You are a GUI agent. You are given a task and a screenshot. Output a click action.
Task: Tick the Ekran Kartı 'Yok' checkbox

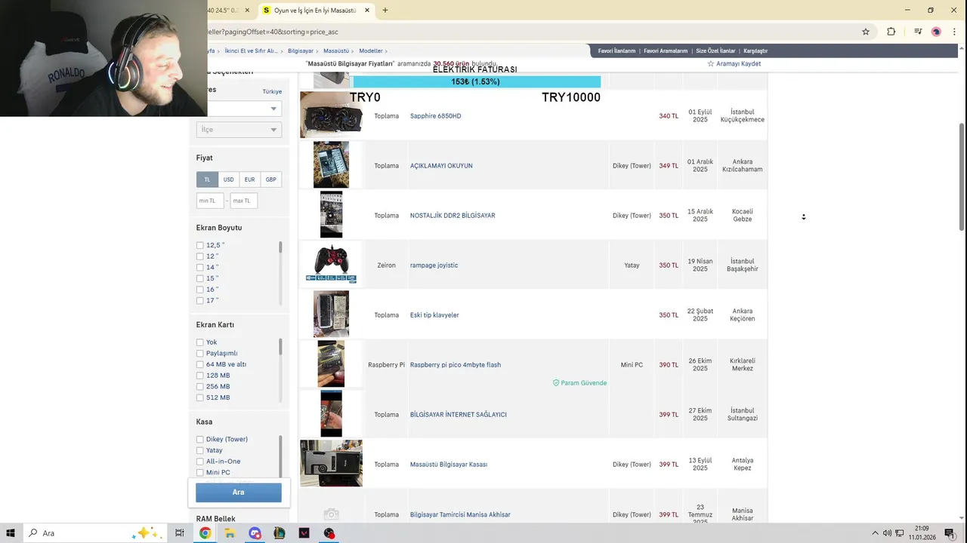tap(200, 342)
